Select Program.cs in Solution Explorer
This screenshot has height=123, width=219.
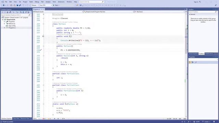[x=12, y=28]
